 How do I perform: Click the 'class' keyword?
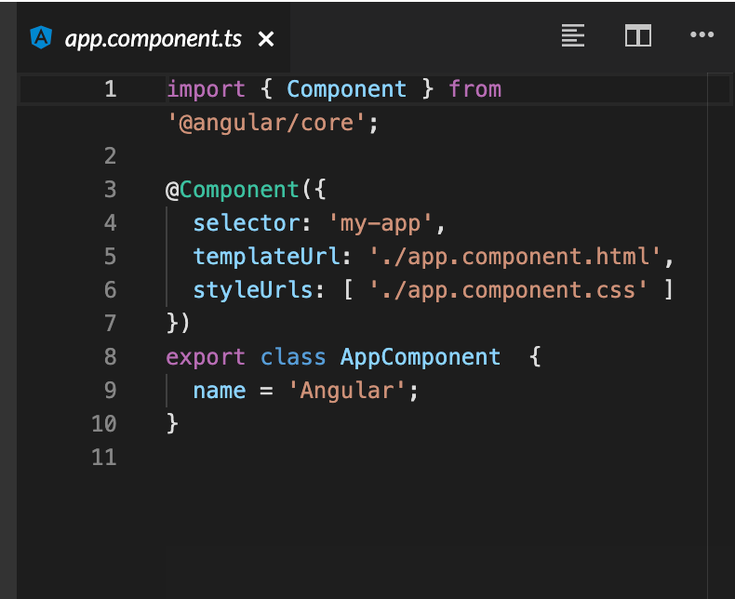click(x=293, y=357)
